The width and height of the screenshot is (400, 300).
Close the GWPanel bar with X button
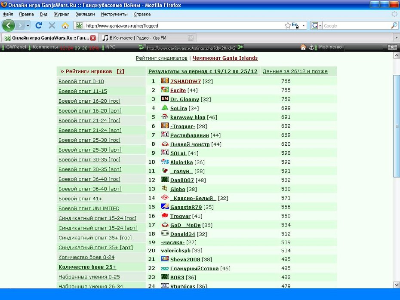(392, 47)
